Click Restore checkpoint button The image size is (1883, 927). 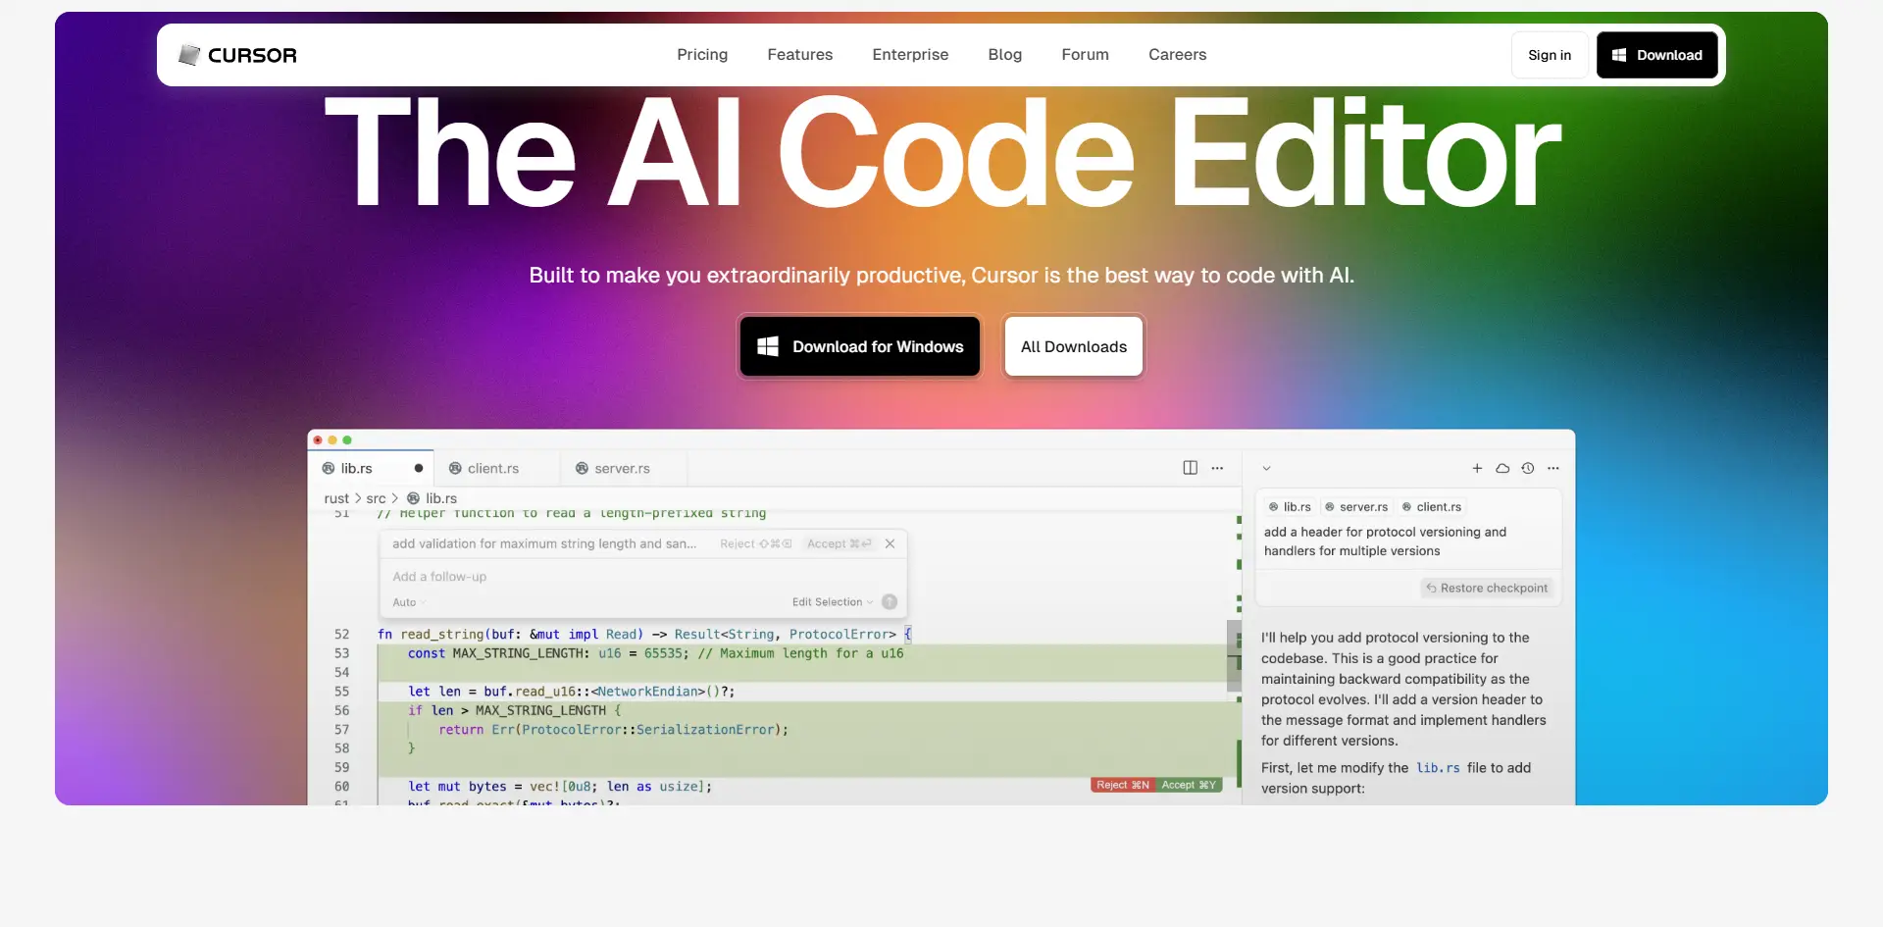(1487, 589)
